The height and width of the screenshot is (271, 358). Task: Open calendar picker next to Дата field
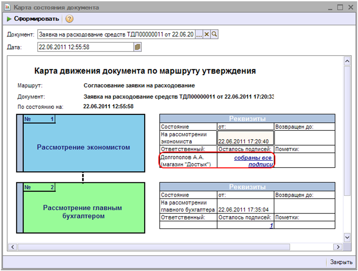coord(137,47)
